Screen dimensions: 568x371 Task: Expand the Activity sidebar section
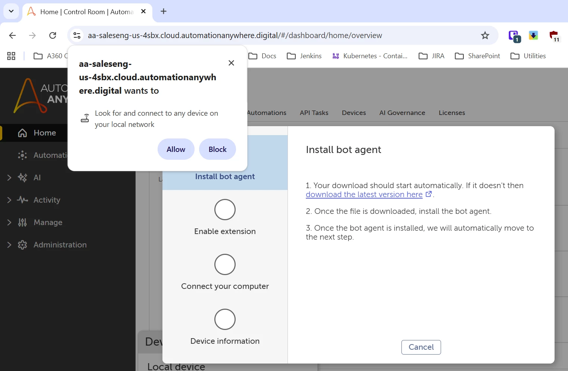click(x=9, y=200)
